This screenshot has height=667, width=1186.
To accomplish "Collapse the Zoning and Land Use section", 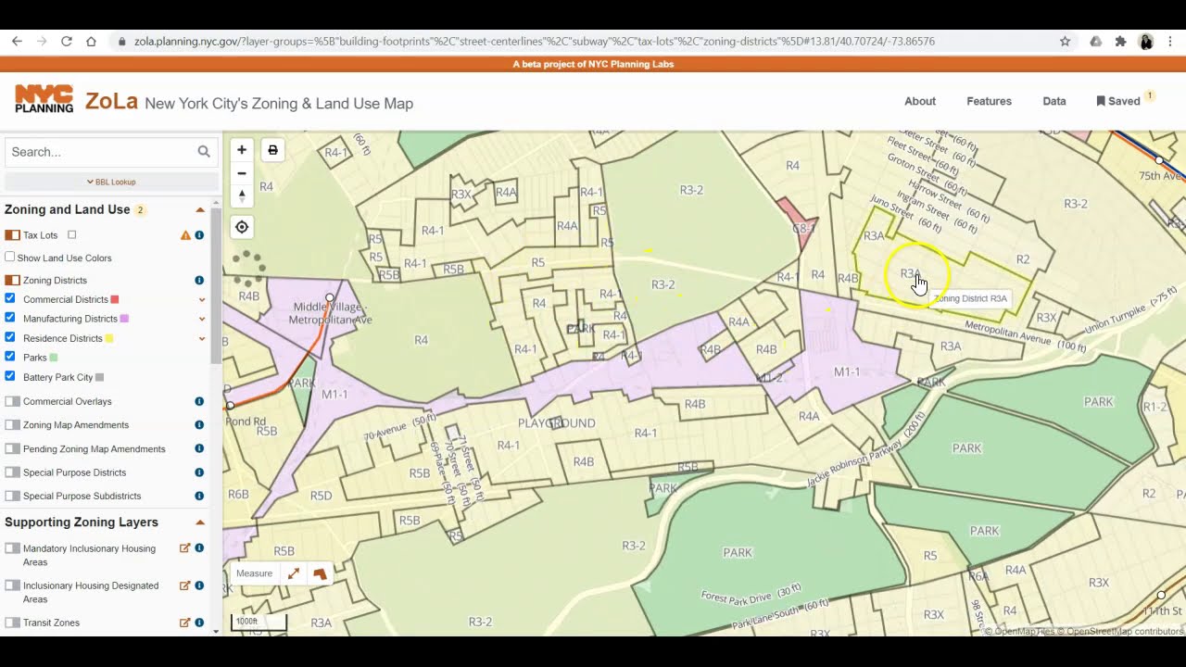I will pos(200,210).
